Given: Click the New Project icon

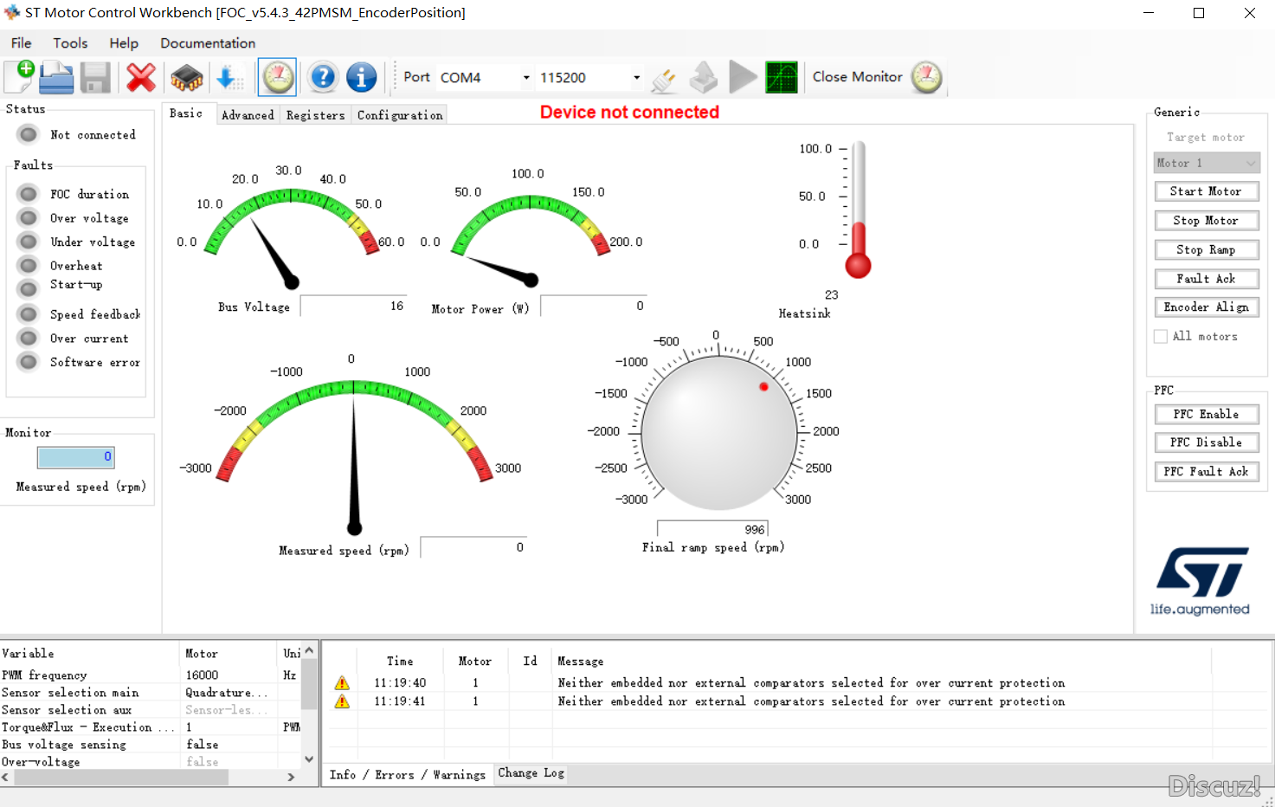Looking at the screenshot, I should 19,77.
